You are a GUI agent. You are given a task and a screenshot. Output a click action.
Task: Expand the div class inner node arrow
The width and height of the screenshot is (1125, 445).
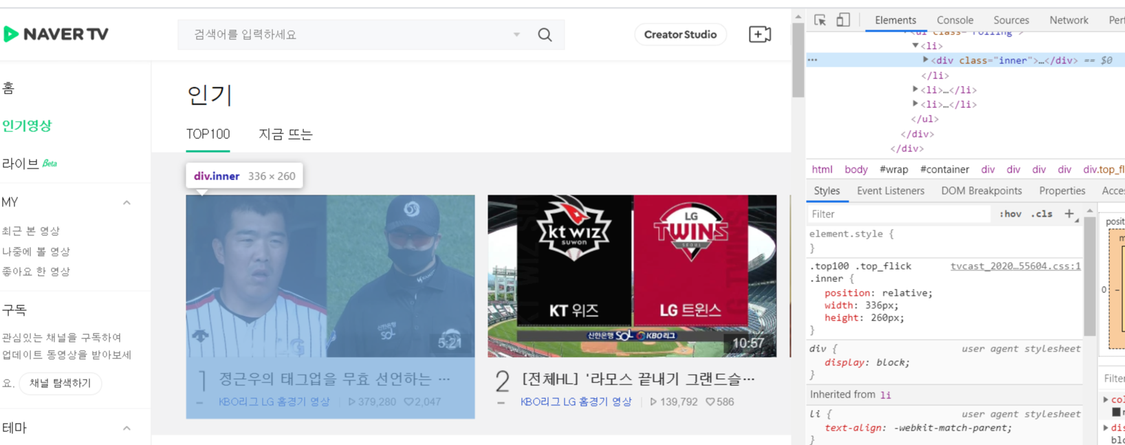point(926,60)
